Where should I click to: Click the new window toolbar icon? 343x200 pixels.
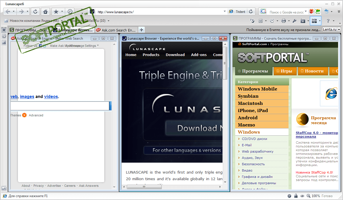pos(272,21)
